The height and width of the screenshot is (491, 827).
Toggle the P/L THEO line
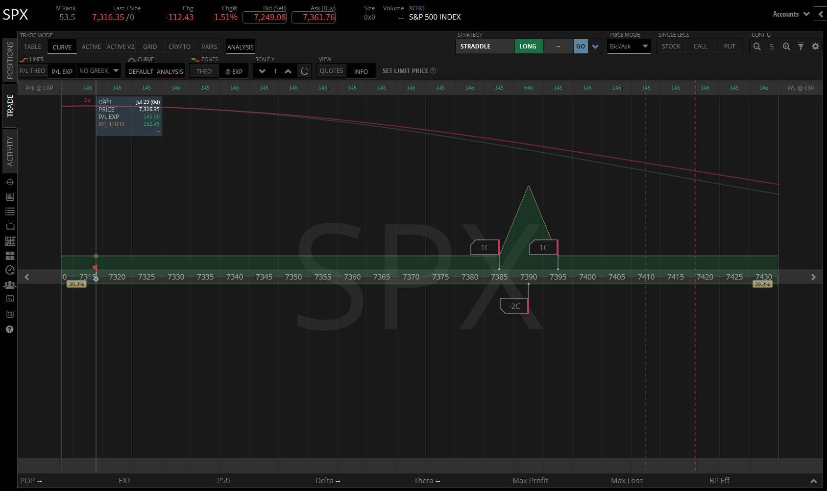32,71
